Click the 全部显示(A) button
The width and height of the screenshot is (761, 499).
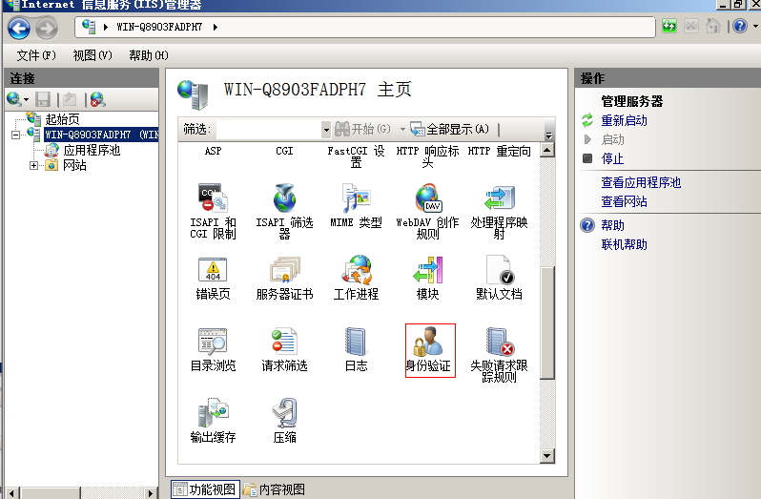449,129
